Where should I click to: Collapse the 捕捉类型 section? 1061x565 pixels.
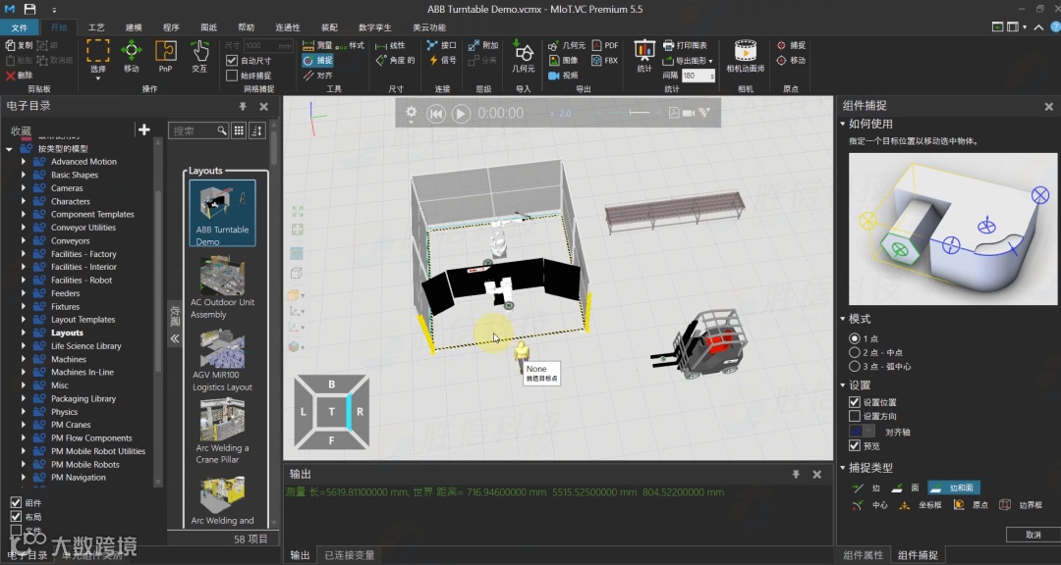coord(843,468)
